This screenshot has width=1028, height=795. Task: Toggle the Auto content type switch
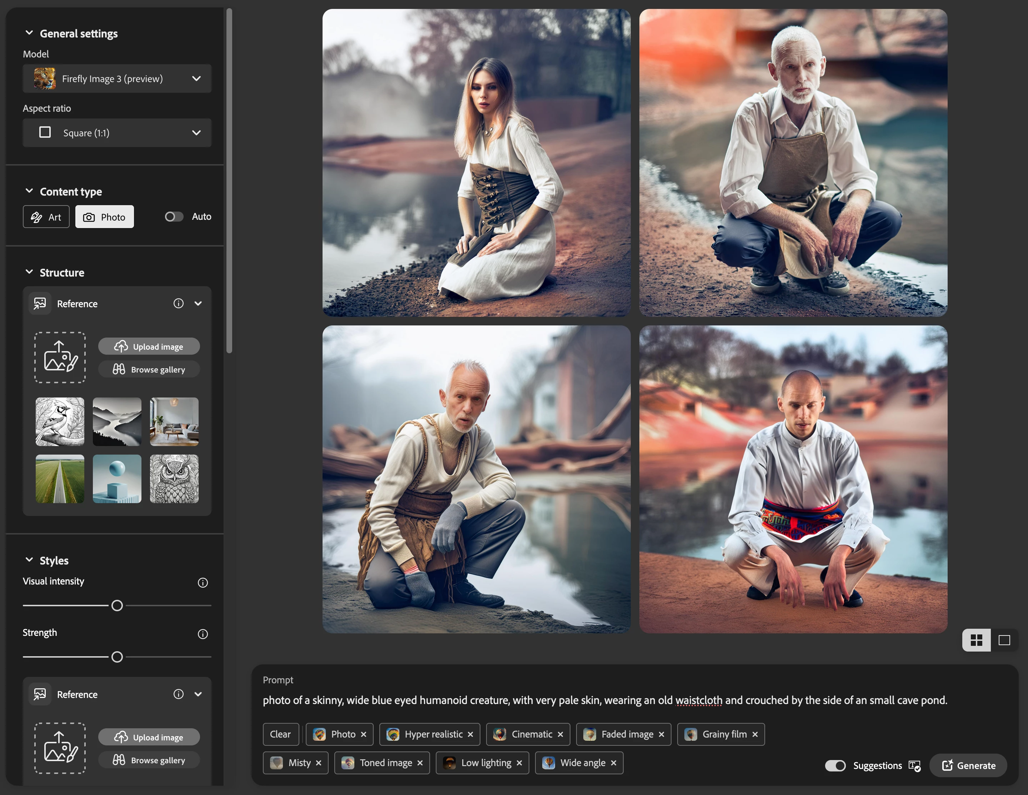(x=174, y=217)
